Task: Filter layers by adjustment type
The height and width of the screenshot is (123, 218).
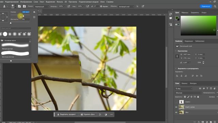Action: point(204,88)
